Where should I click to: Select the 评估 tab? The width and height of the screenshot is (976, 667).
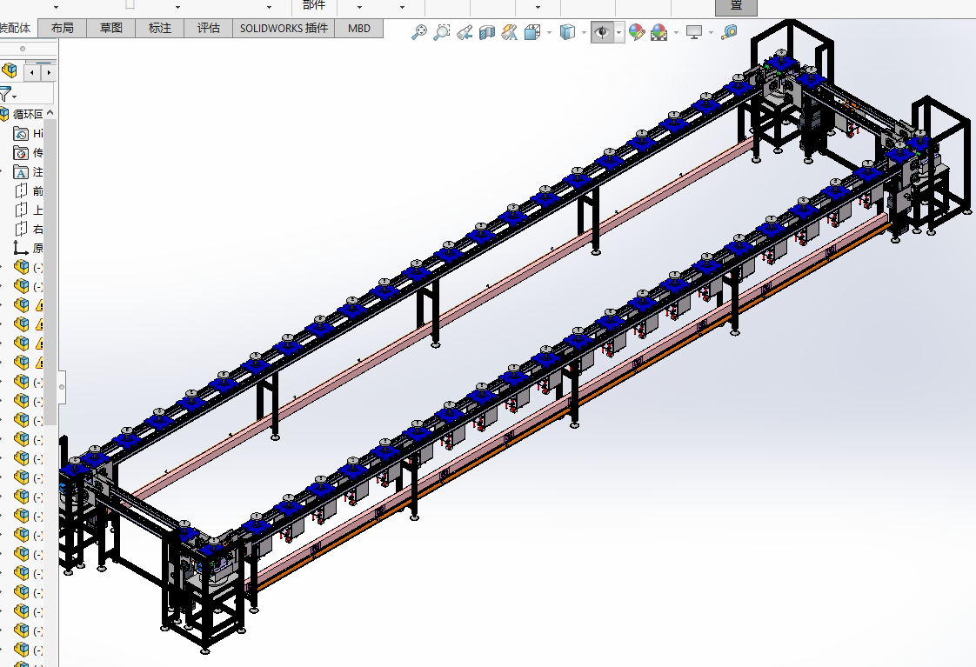[x=209, y=28]
